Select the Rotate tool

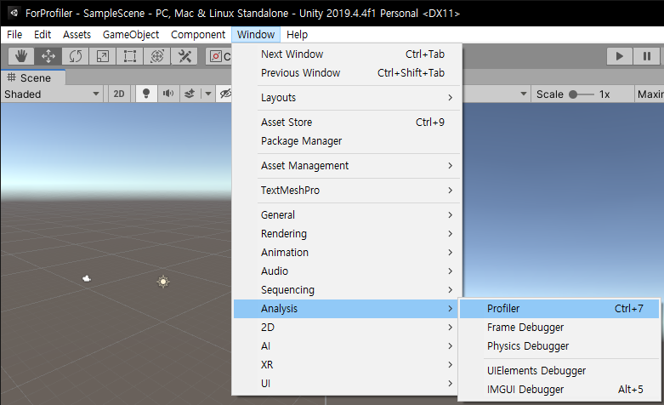(76, 56)
